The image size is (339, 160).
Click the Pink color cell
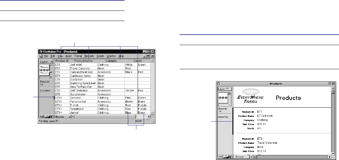(131, 98)
